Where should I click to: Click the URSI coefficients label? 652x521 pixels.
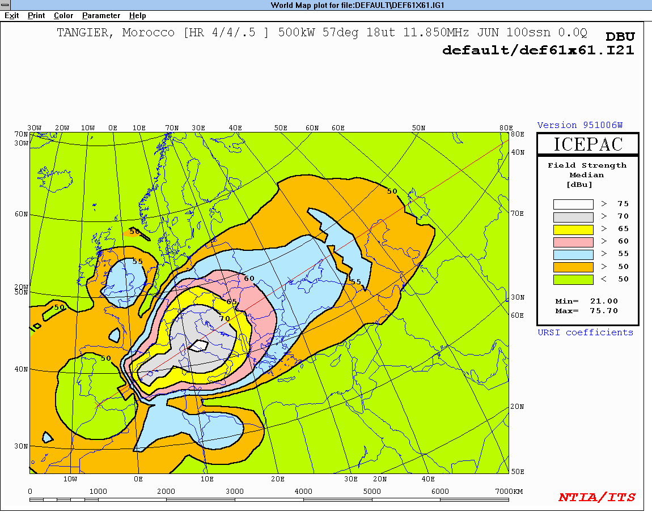(x=585, y=332)
